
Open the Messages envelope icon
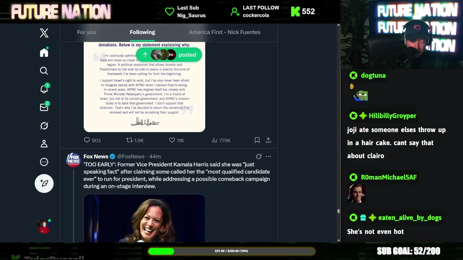point(44,107)
